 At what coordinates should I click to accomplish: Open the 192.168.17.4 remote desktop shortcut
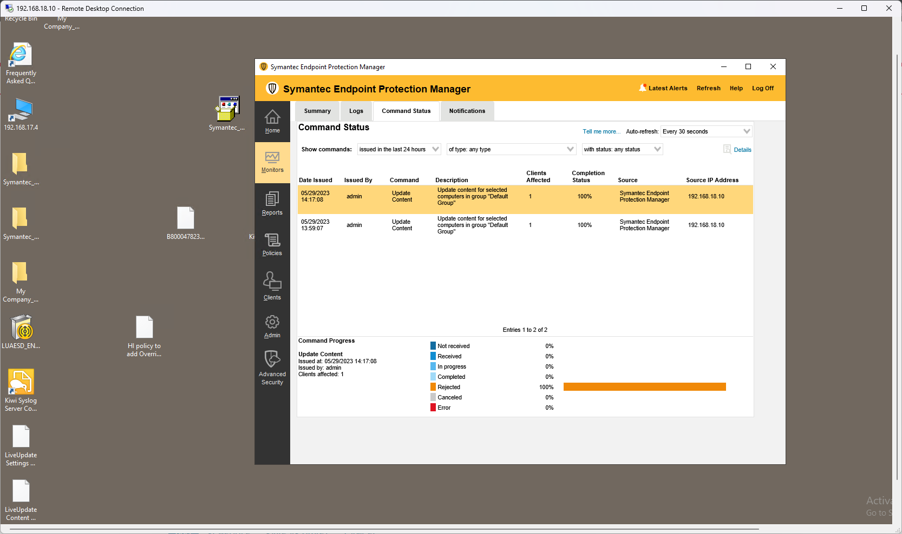pyautogui.click(x=21, y=110)
